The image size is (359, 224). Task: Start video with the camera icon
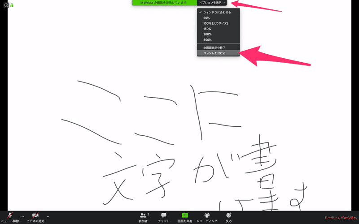pos(35,215)
